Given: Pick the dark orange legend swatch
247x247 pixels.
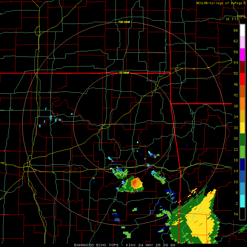Looking at the screenshot, I should click(x=242, y=91).
